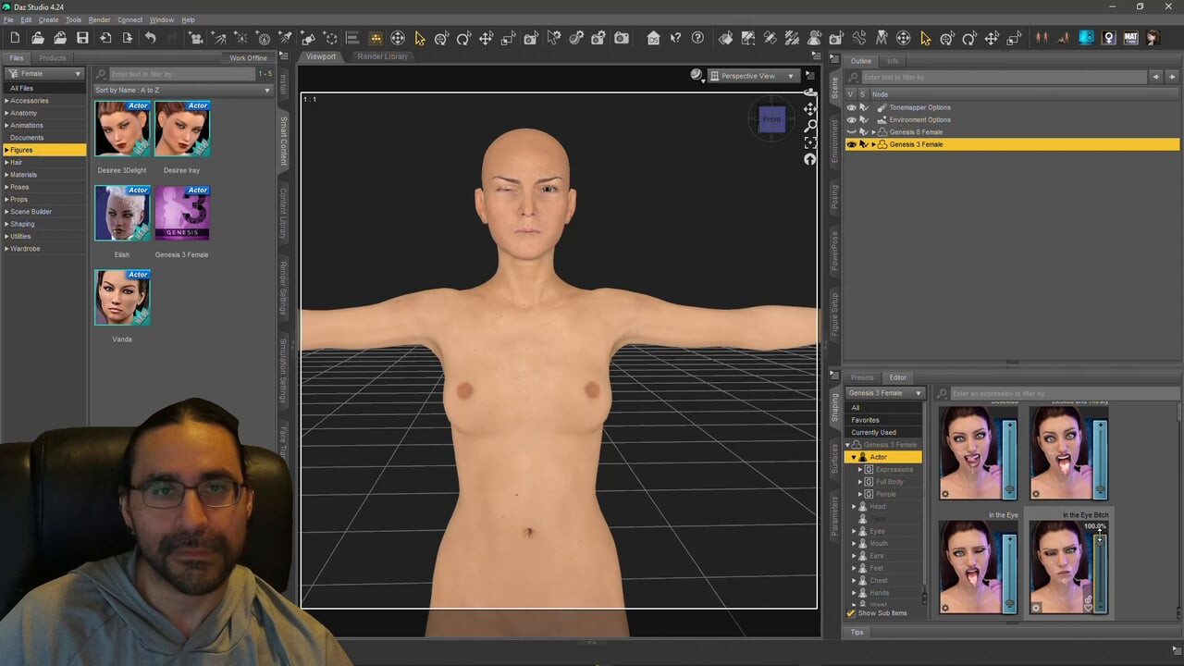
Task: Click the Save floppy disk icon
Action: [82, 38]
